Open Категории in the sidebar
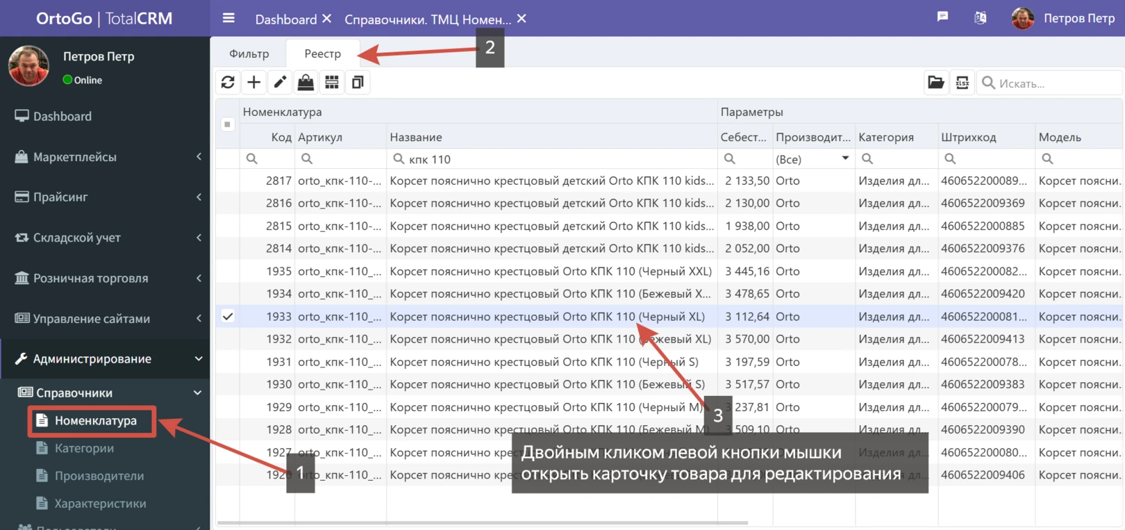This screenshot has width=1125, height=530. tap(84, 449)
